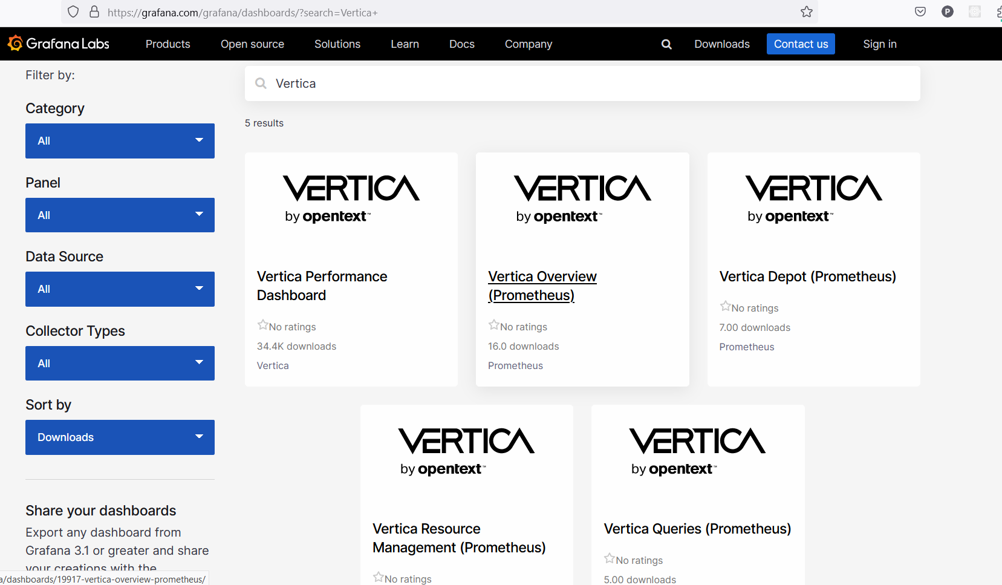Open the Collector Types filter dropdown
The image size is (1002, 585).
120,363
